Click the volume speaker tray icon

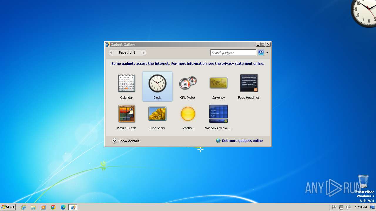348,207
